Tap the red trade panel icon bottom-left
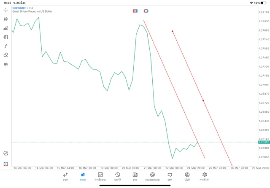This screenshot has width=270, height=188. [x=6, y=164]
